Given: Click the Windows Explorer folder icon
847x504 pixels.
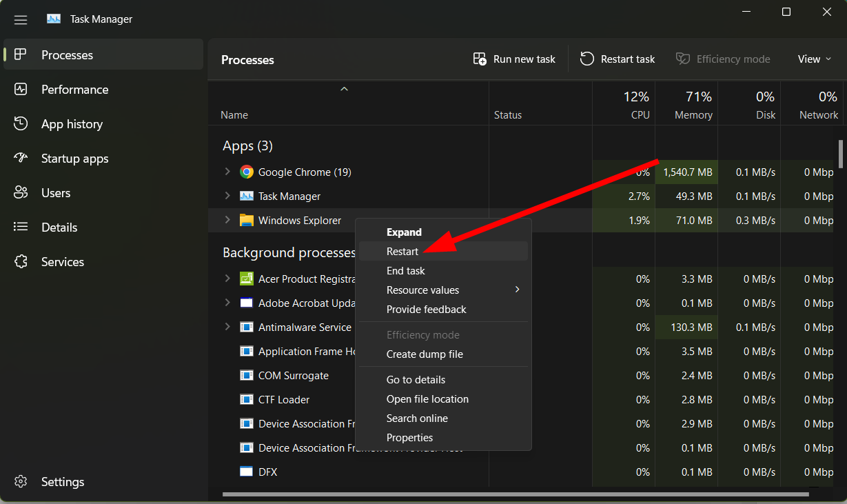Looking at the screenshot, I should pyautogui.click(x=247, y=221).
